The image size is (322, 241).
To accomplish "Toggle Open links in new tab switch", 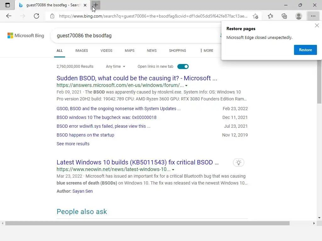I will (183, 67).
